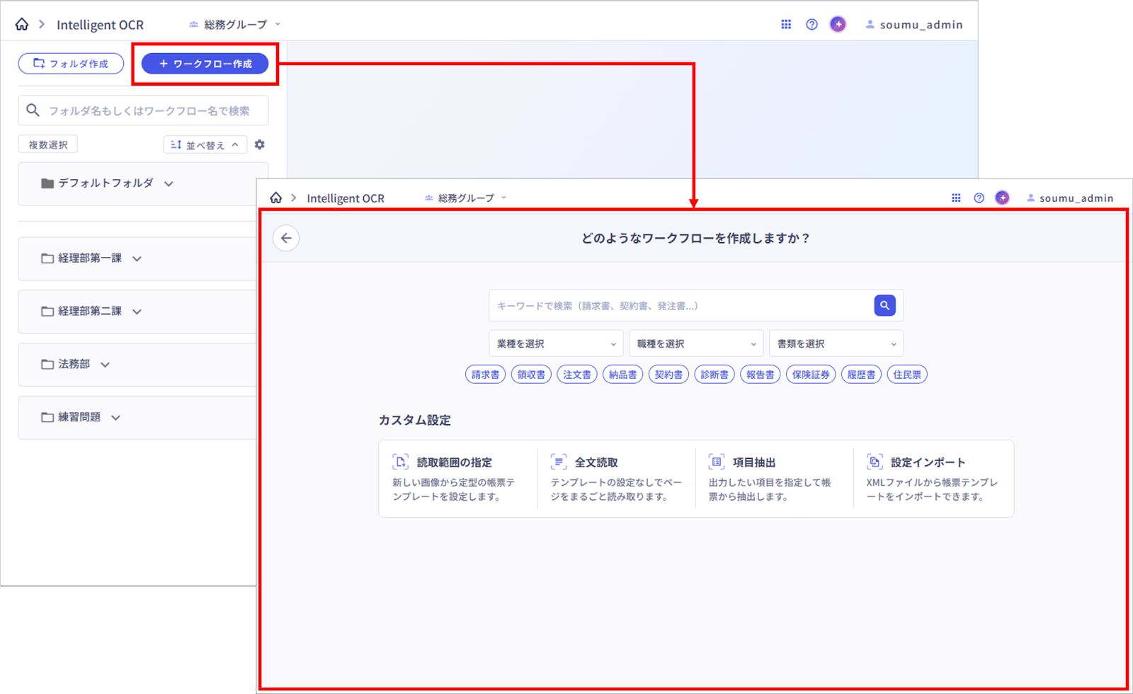Click help question mark icon in front window
1133x694 pixels.
coord(979,198)
